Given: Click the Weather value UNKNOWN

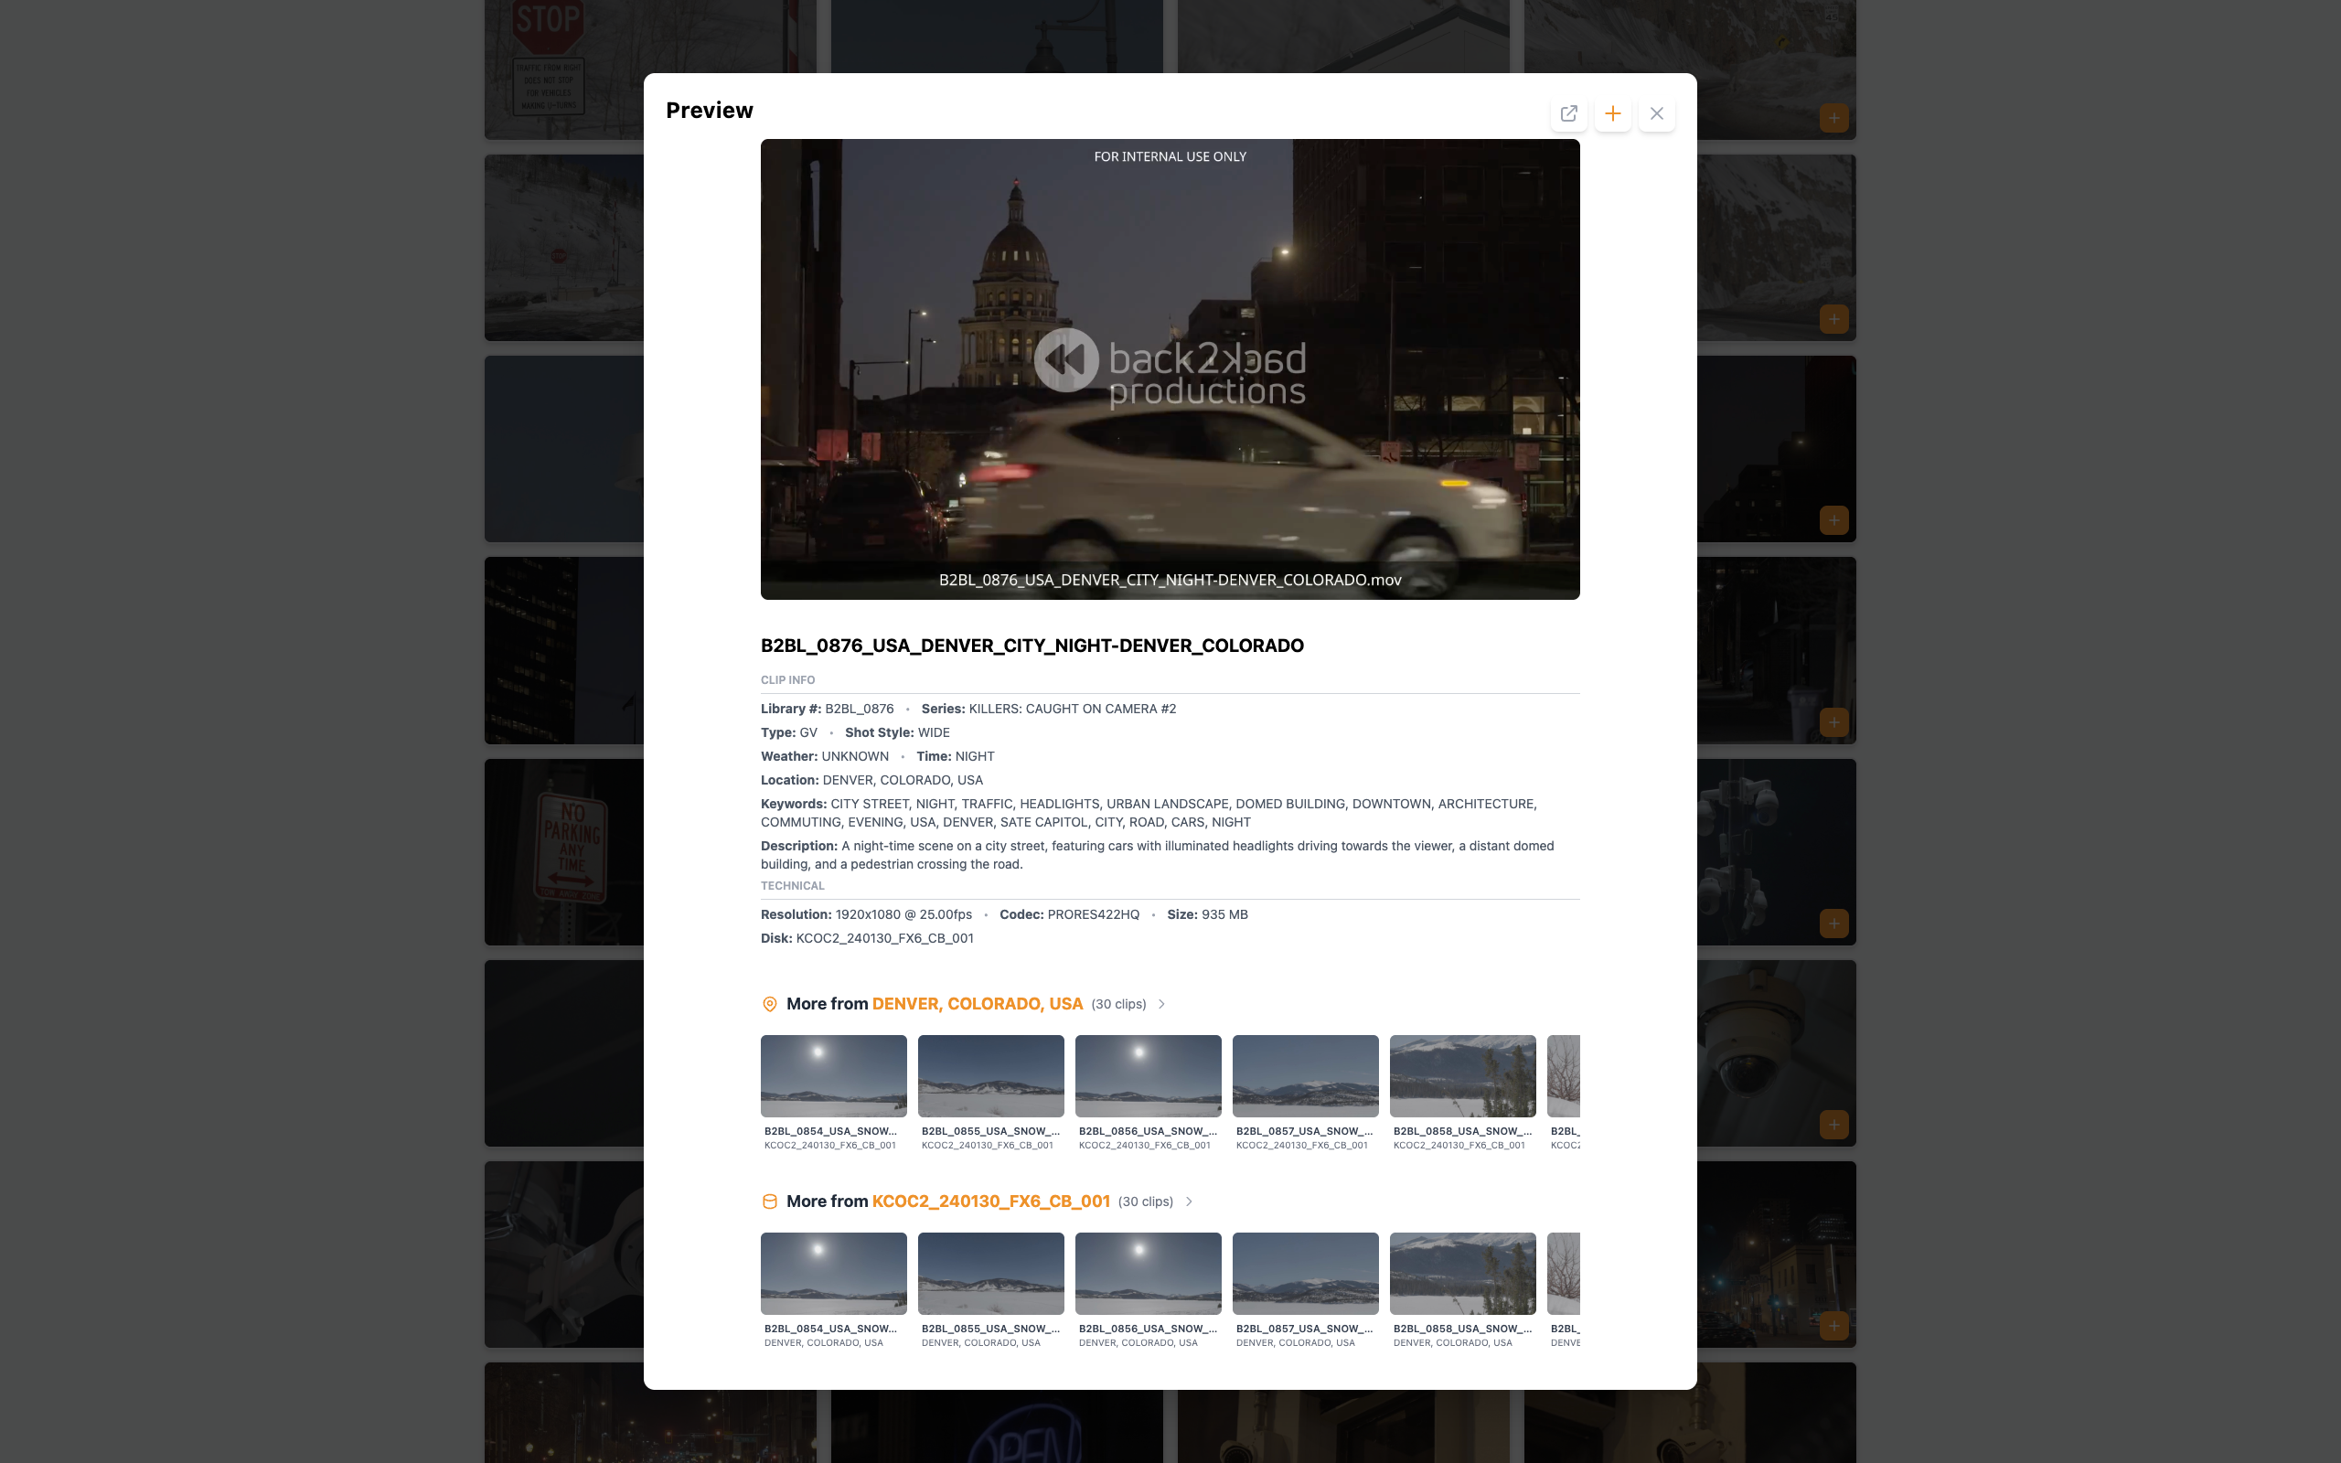Looking at the screenshot, I should point(854,757).
